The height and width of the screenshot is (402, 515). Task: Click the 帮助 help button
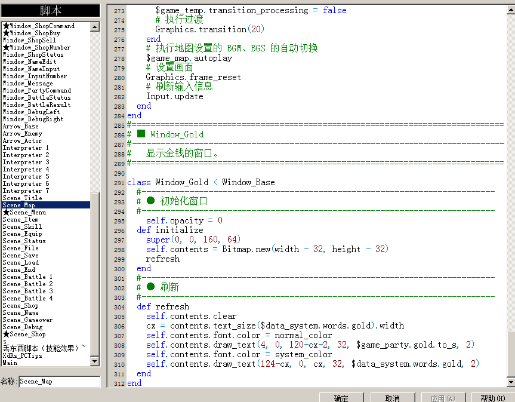click(x=493, y=398)
